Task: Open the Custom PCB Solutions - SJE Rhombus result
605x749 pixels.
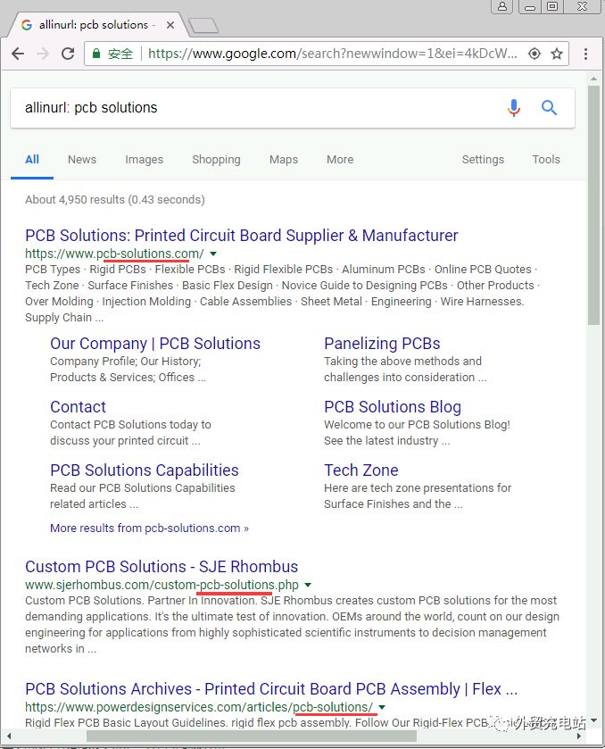Action: [162, 567]
